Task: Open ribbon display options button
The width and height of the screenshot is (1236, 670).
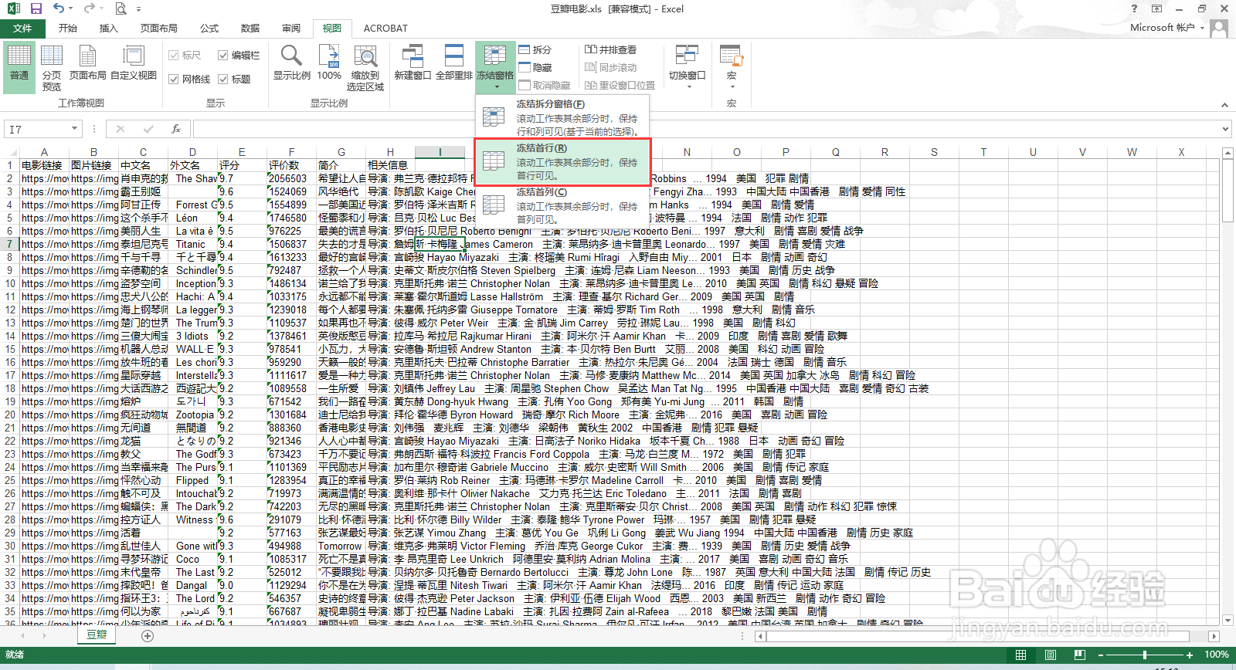Action: click(1156, 8)
